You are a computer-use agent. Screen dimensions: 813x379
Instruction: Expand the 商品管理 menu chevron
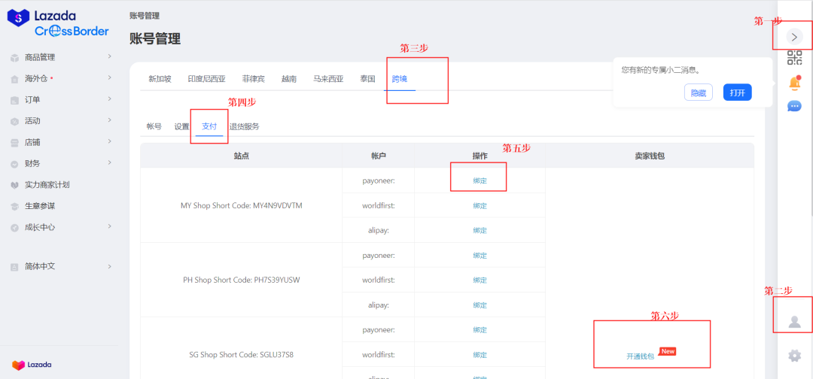[109, 56]
